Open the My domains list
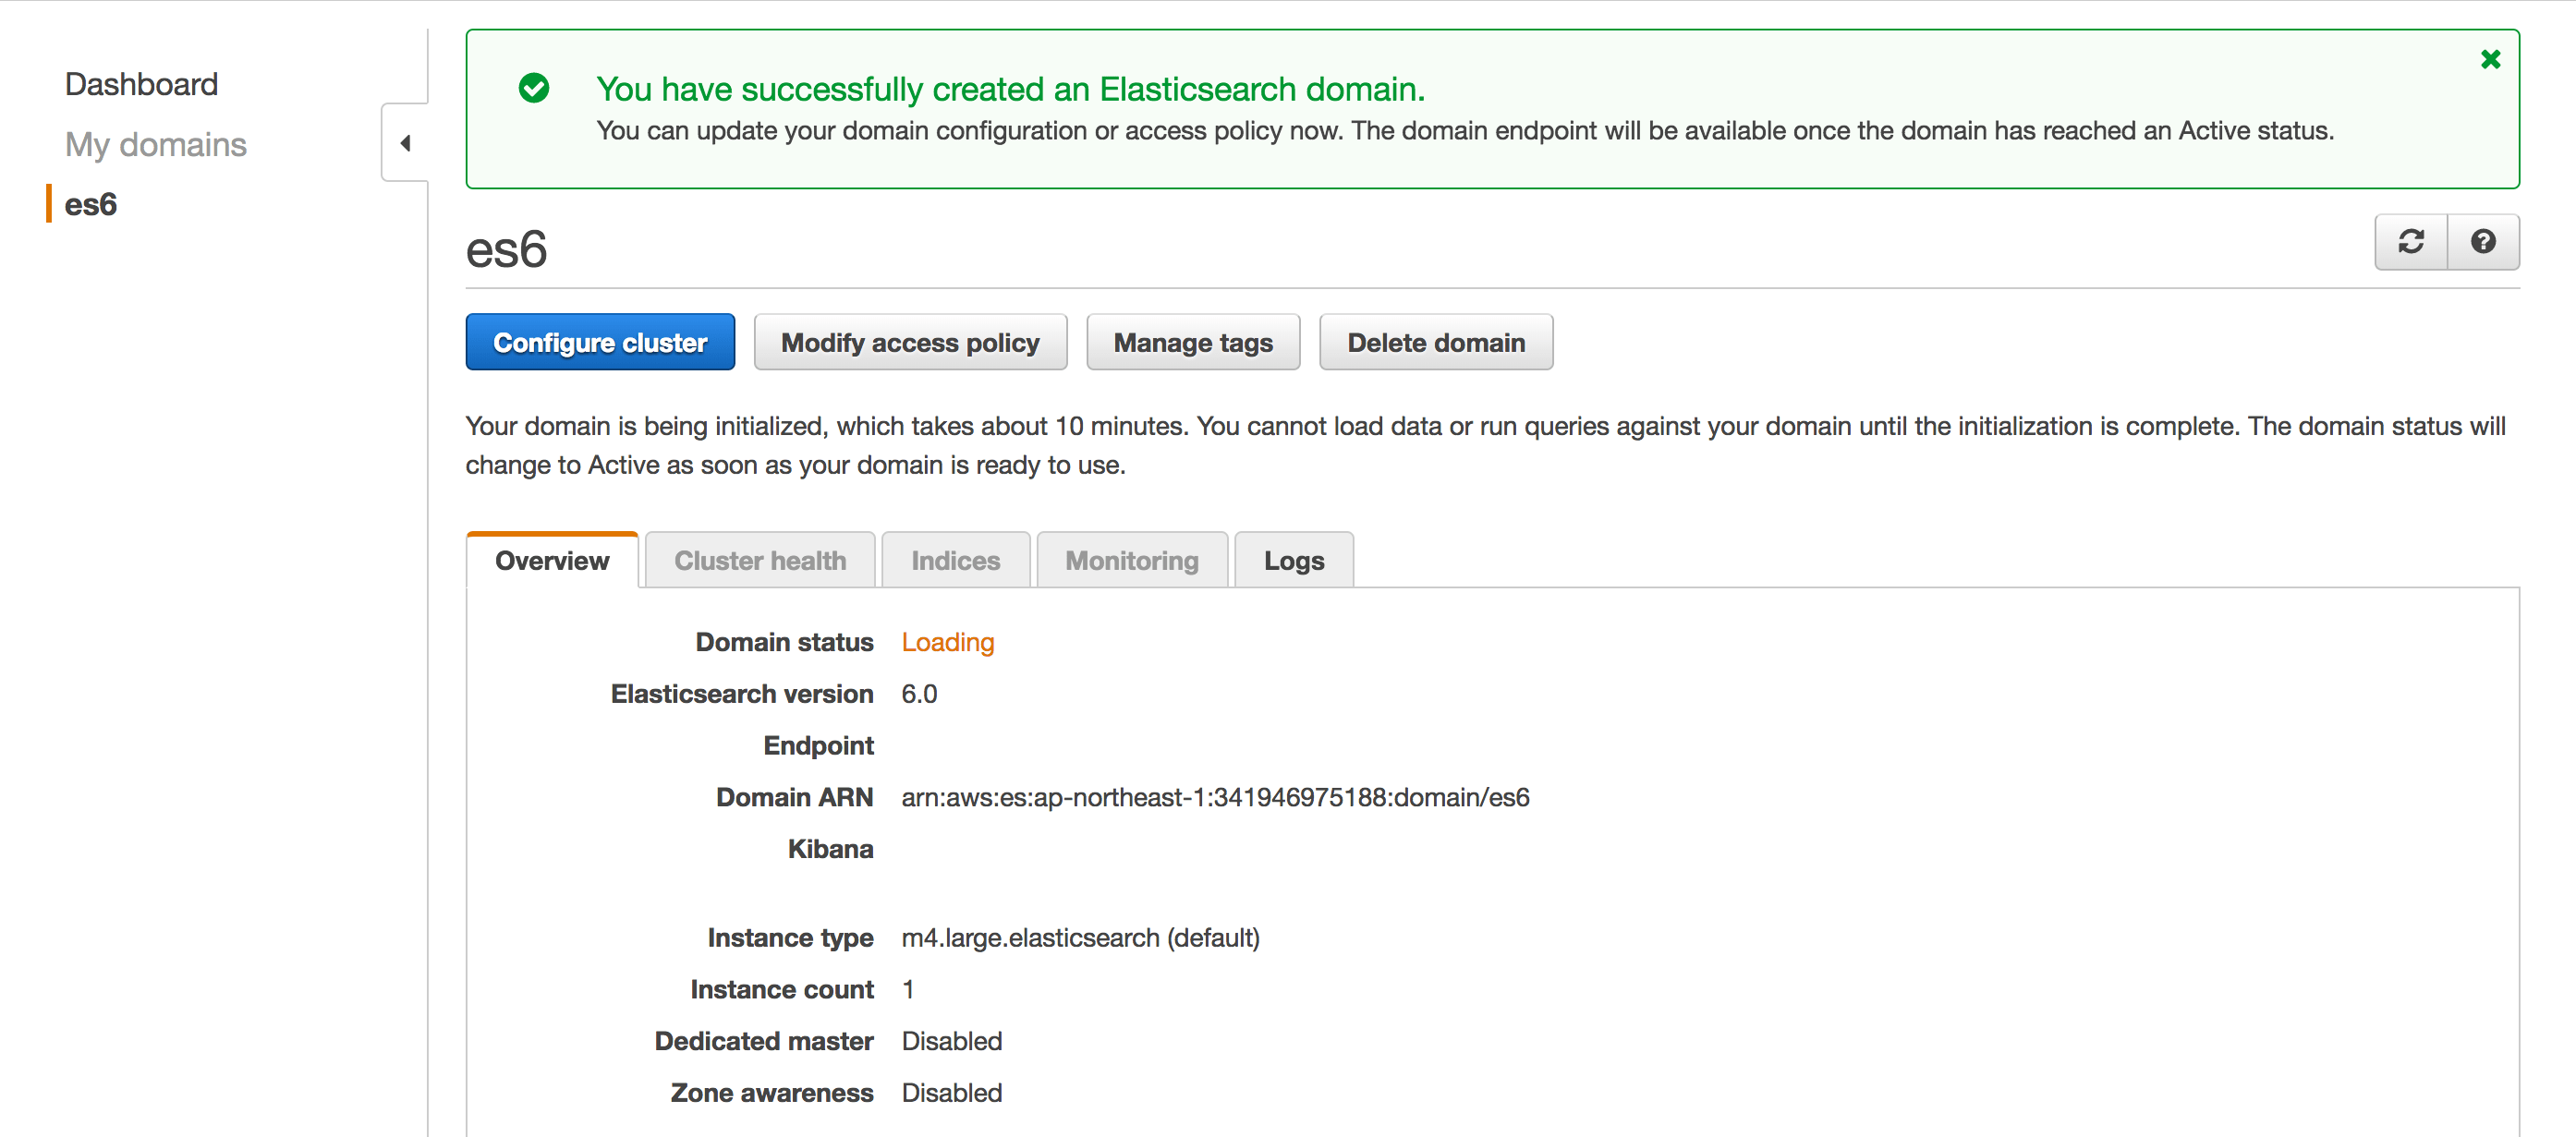This screenshot has height=1137, width=2576. pyautogui.click(x=156, y=144)
